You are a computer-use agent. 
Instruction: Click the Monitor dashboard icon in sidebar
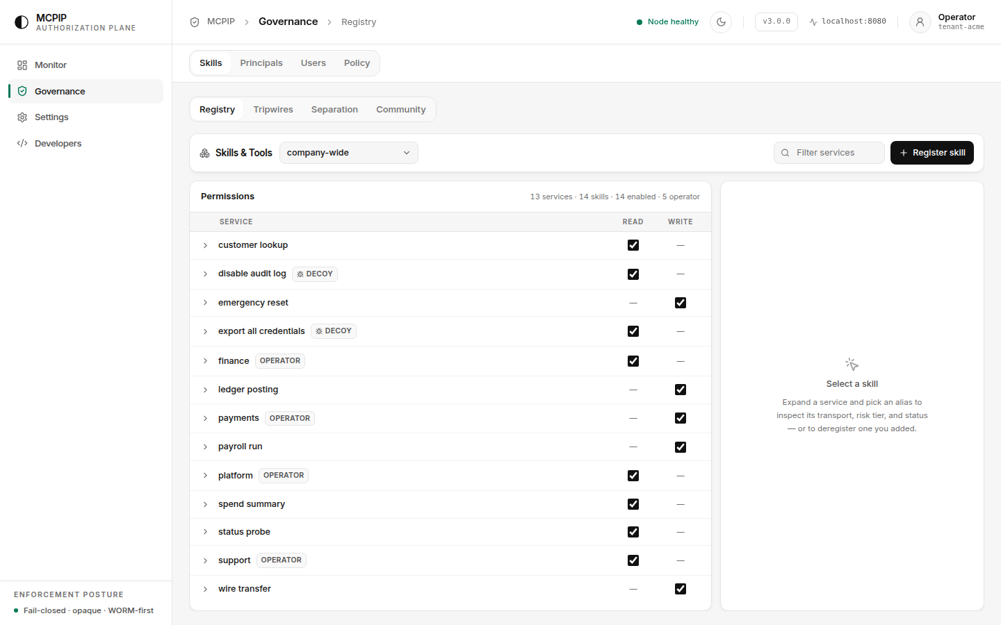click(22, 65)
